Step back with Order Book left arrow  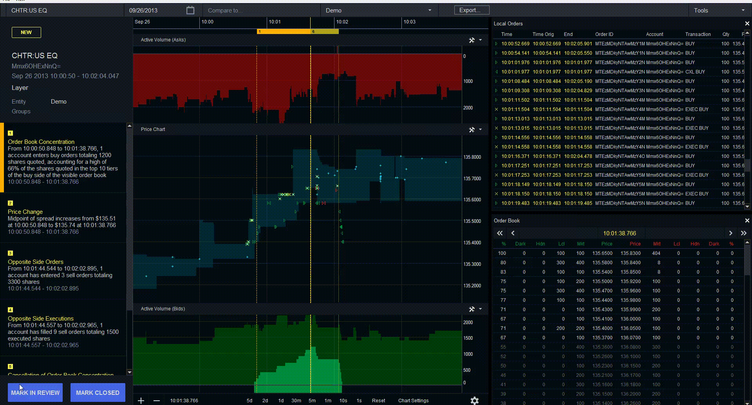(x=513, y=233)
